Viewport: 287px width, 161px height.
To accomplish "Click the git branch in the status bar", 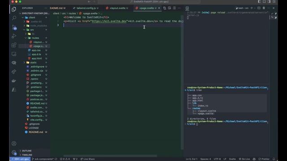I will (x=43, y=159).
